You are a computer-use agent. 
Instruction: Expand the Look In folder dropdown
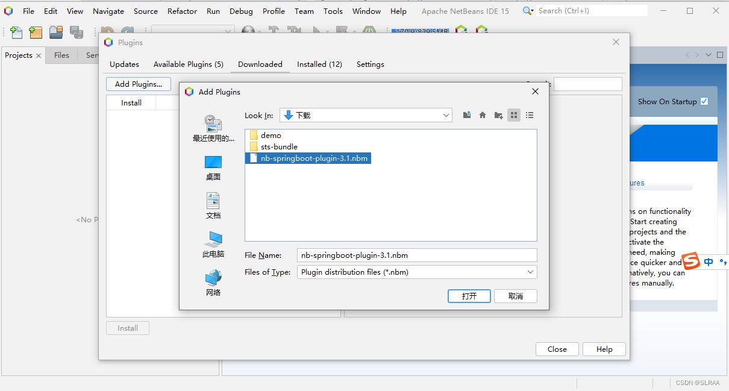point(446,115)
